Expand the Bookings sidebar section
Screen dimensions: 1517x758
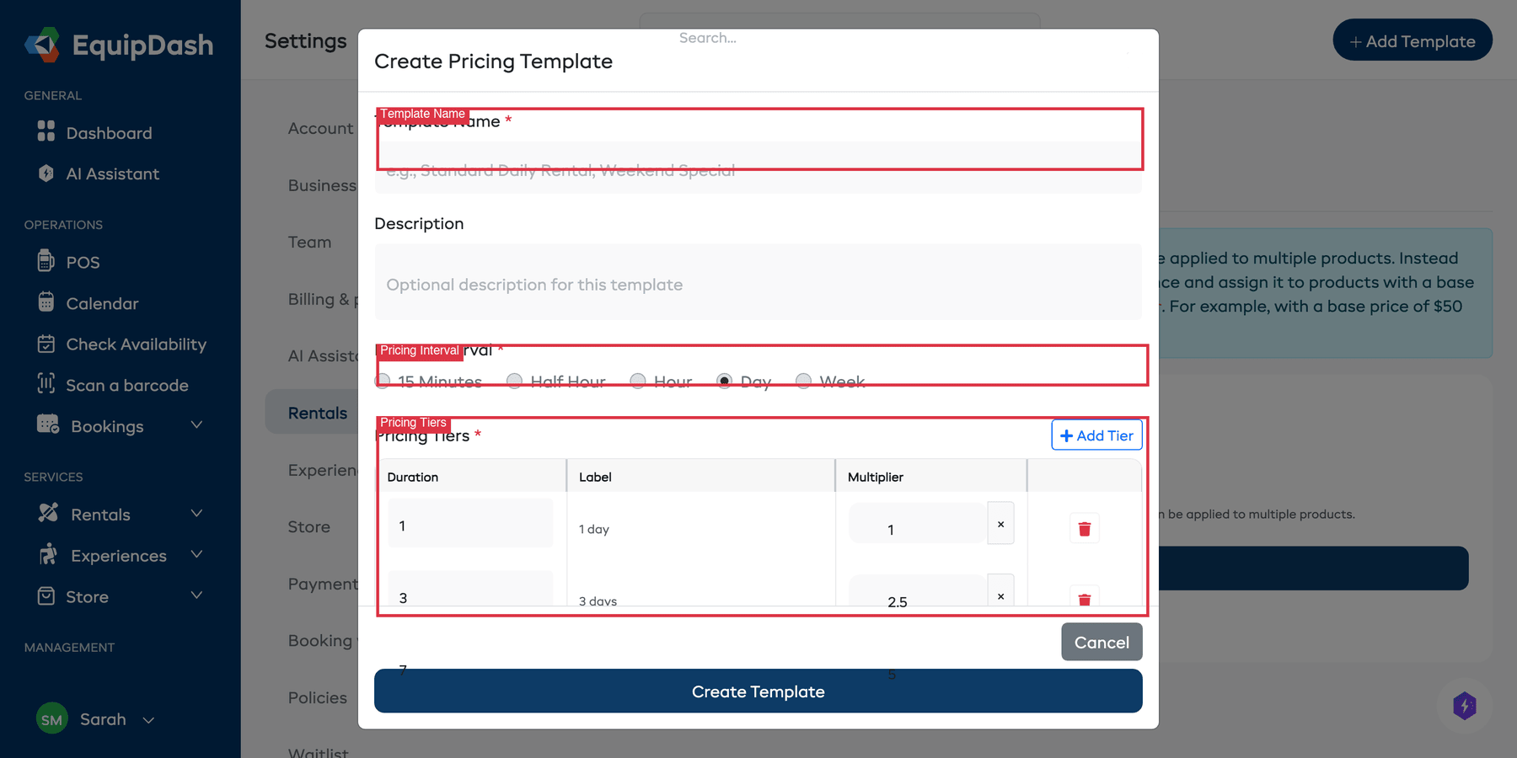[x=196, y=425]
